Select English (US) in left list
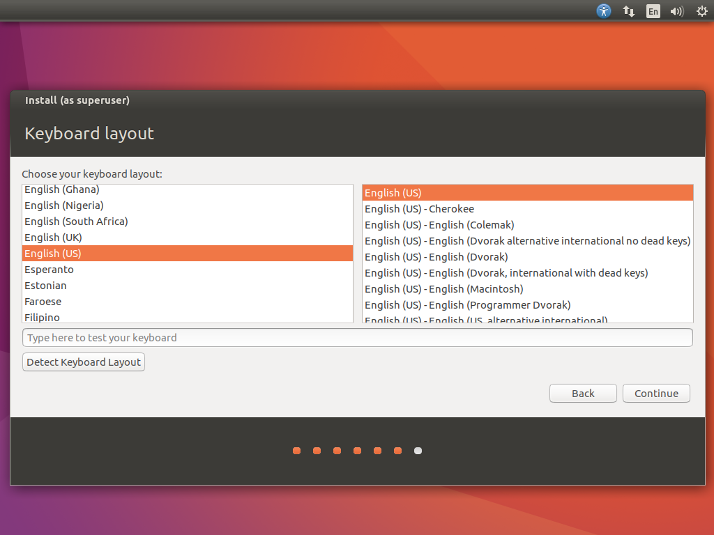The height and width of the screenshot is (535, 714). tap(187, 254)
